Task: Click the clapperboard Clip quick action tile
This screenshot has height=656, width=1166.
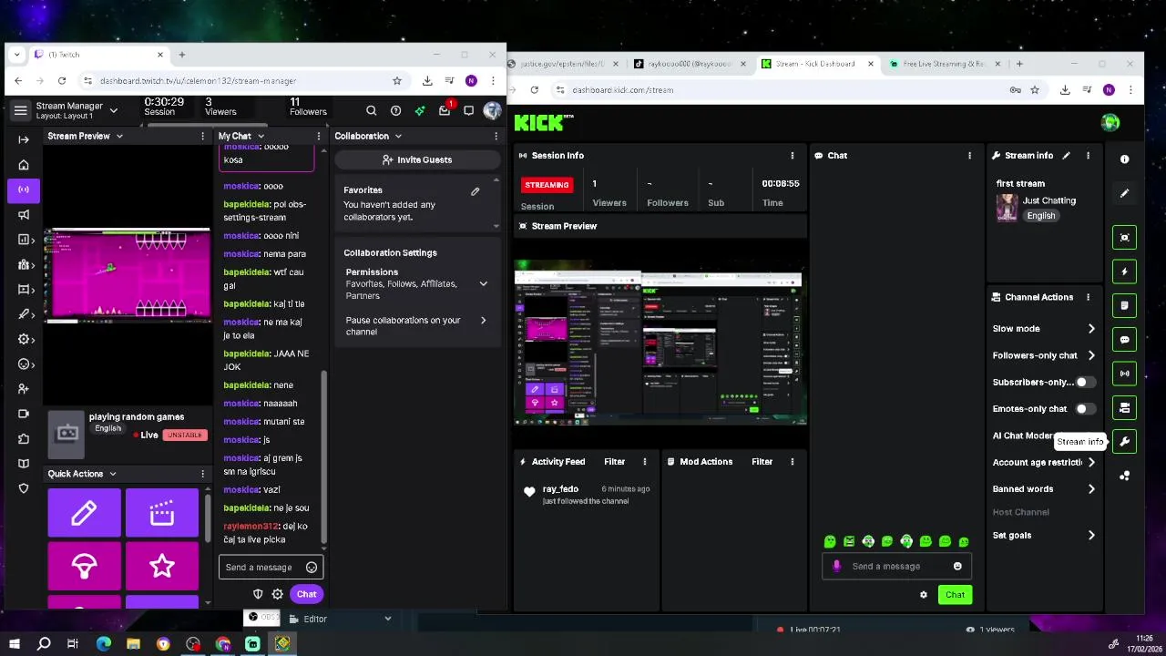Action: [x=162, y=513]
